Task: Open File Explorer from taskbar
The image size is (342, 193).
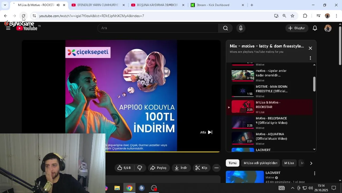Action: click(x=117, y=188)
